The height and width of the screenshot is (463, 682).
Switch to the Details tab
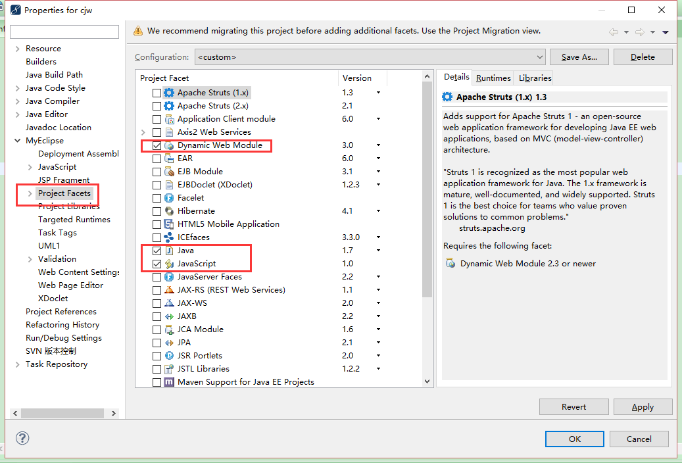click(456, 77)
